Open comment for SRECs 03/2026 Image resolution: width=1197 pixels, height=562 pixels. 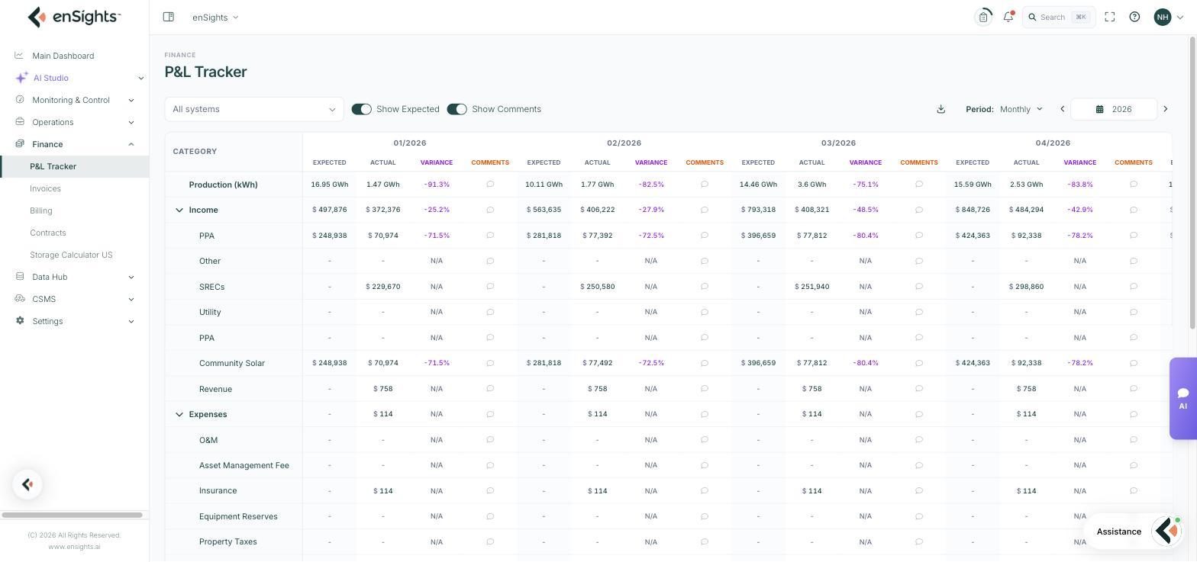coord(919,287)
